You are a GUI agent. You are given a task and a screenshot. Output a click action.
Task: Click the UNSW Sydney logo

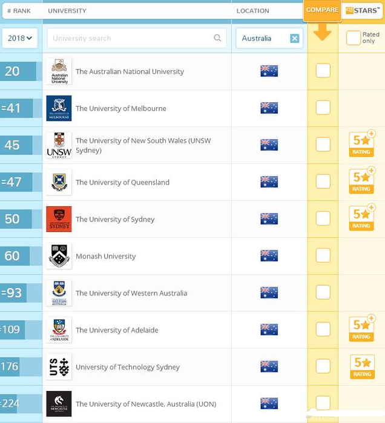click(x=59, y=145)
